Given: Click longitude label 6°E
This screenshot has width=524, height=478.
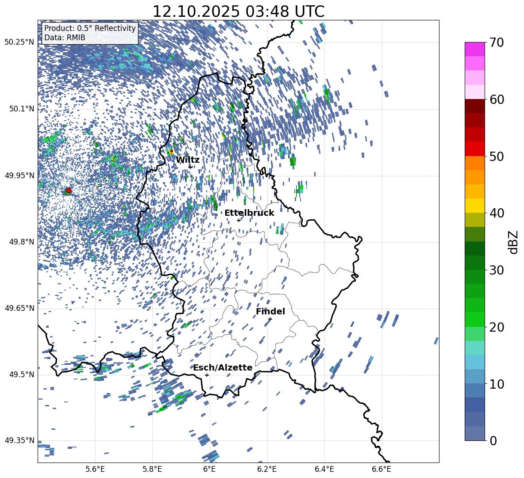Looking at the screenshot, I should click(x=209, y=469).
